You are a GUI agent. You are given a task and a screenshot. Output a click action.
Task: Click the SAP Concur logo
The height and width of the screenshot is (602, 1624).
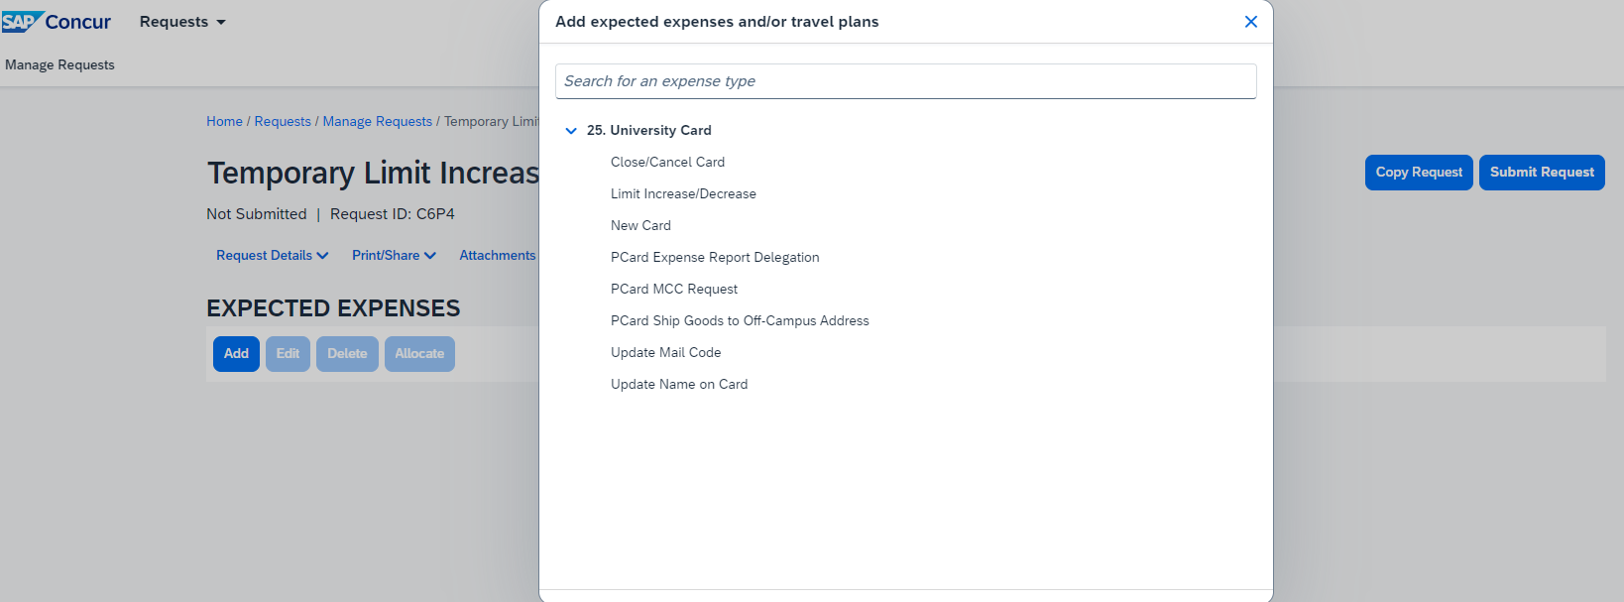click(57, 22)
